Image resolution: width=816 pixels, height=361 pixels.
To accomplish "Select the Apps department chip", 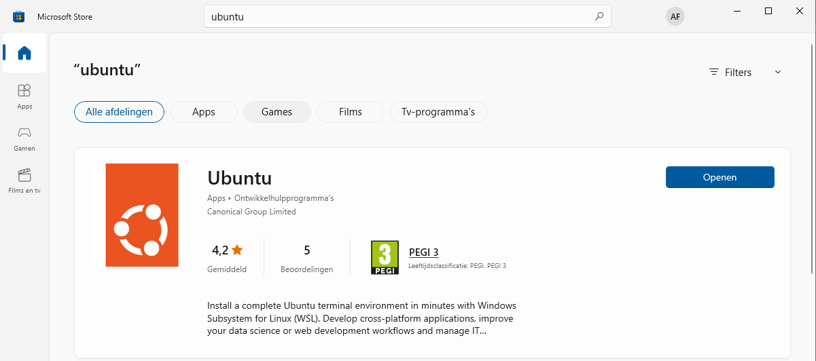I will click(204, 112).
